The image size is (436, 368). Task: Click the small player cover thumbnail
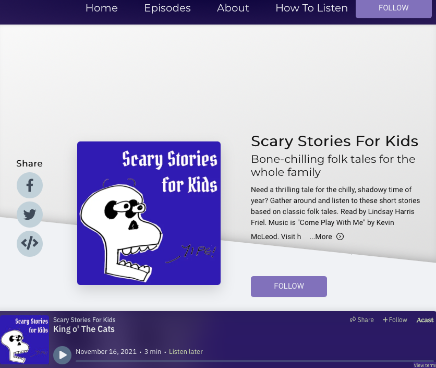[x=25, y=340]
